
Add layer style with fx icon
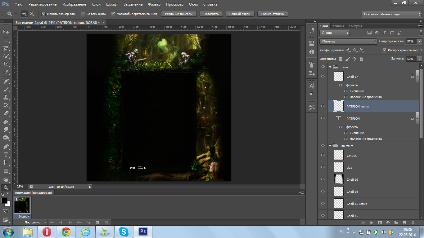click(x=371, y=223)
